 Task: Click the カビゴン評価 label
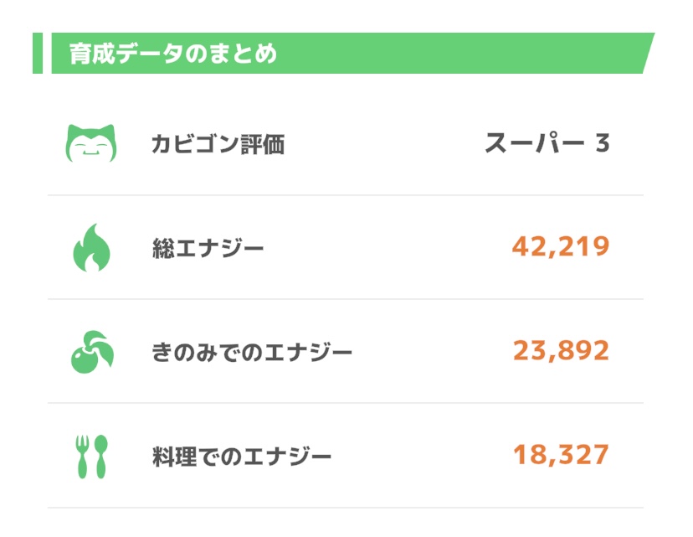pyautogui.click(x=218, y=144)
